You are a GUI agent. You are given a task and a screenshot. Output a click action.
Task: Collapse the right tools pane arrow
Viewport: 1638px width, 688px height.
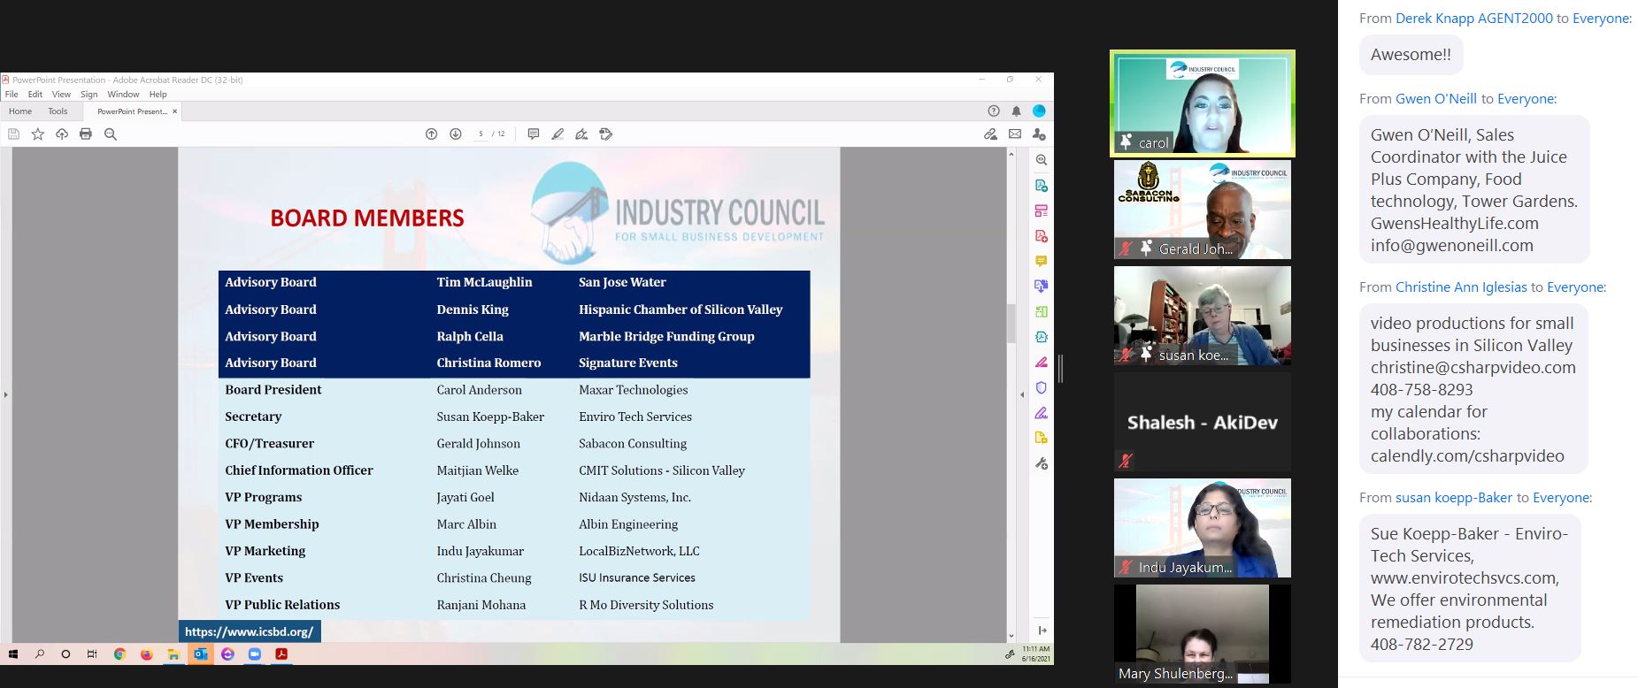tap(1022, 394)
